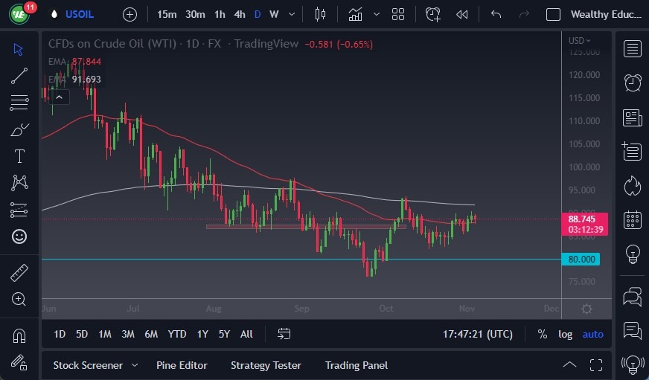The image size is (649, 380).
Task: Toggle the auto scale option
Action: pyautogui.click(x=593, y=334)
